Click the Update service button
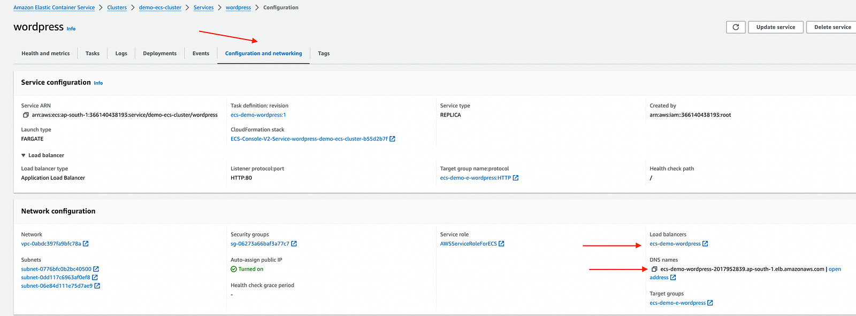Screen dimensions: 856x316 (x=776, y=27)
